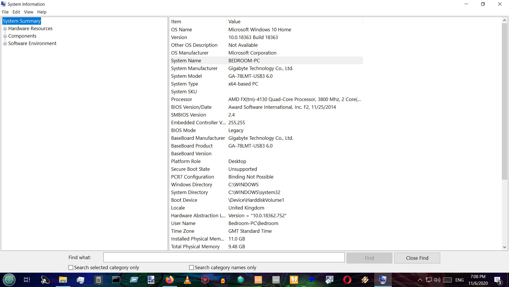This screenshot has height=287, width=509.
Task: Select the Secure Boot State row
Action: click(x=266, y=169)
